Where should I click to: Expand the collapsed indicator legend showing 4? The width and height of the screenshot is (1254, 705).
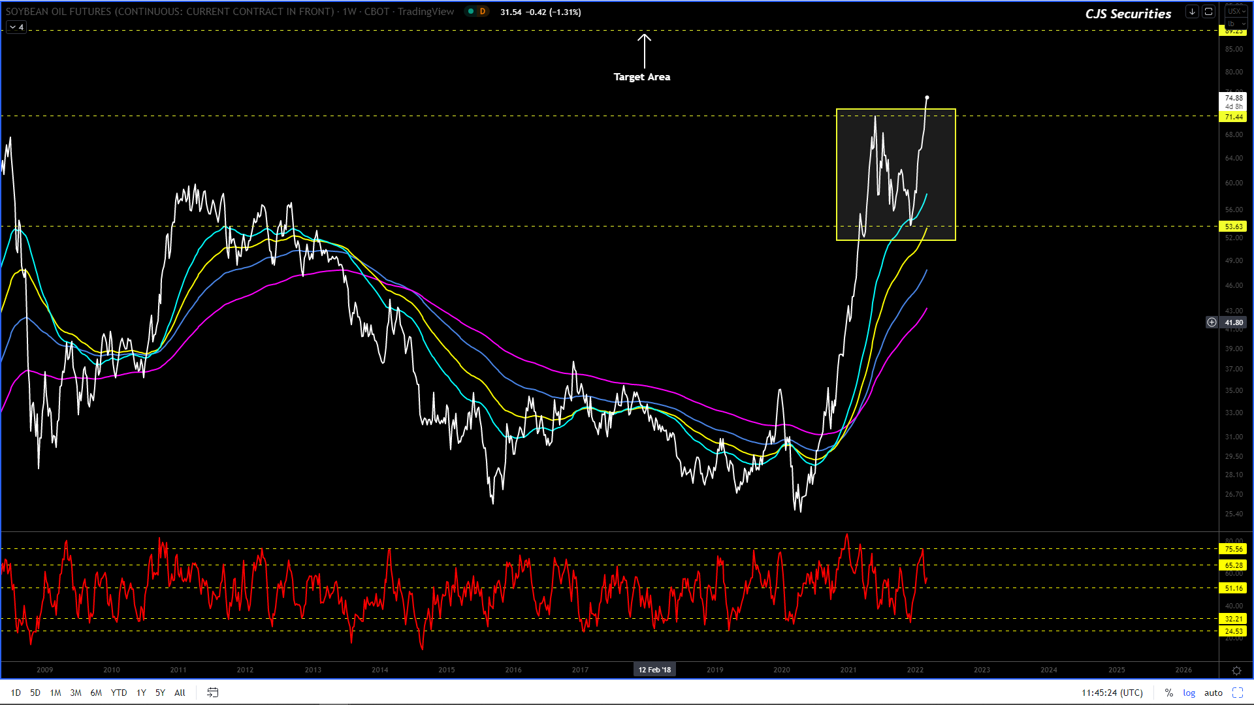point(17,27)
